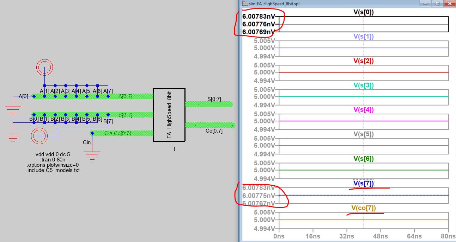The height and width of the screenshot is (242, 456).
Task: Click the V(co[7]) trace label
Action: pyautogui.click(x=363, y=208)
